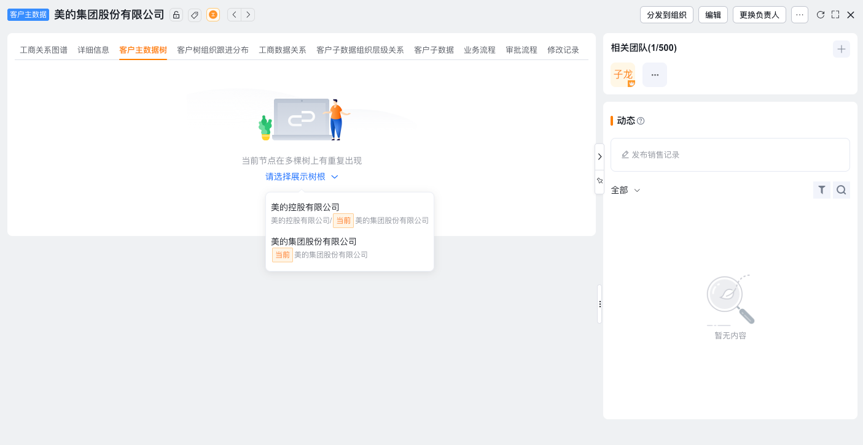Collapse the right side panel arrow
The width and height of the screenshot is (863, 445).
[599, 156]
